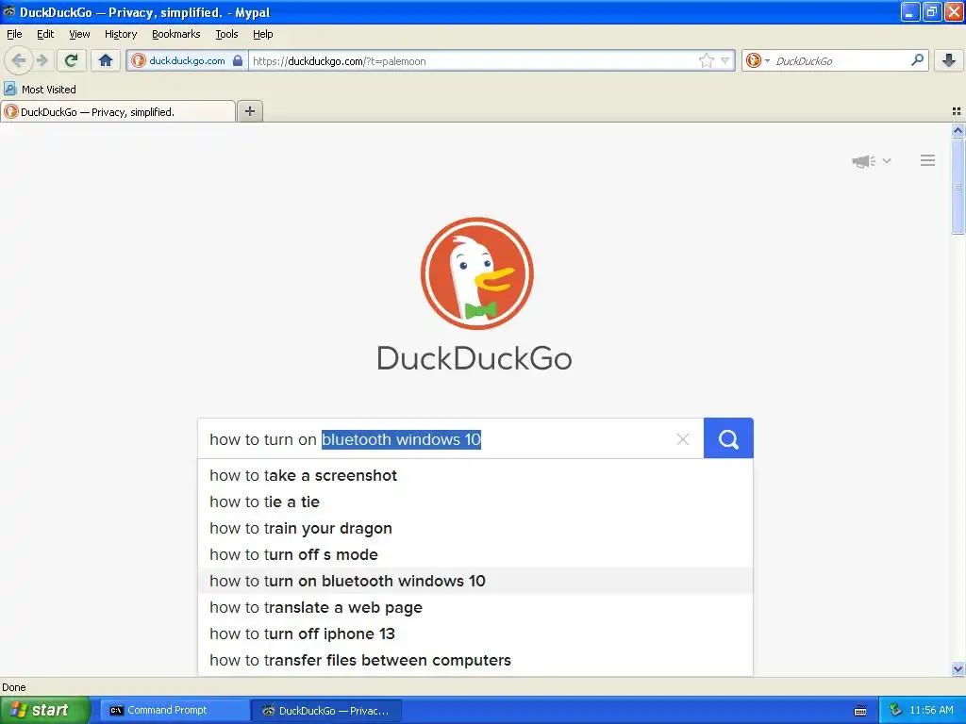Open the Most Visited bookmarks folder
The height and width of the screenshot is (724, 966).
click(x=40, y=90)
